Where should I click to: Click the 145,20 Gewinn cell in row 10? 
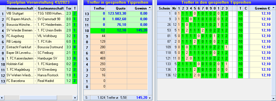pos(137,30)
